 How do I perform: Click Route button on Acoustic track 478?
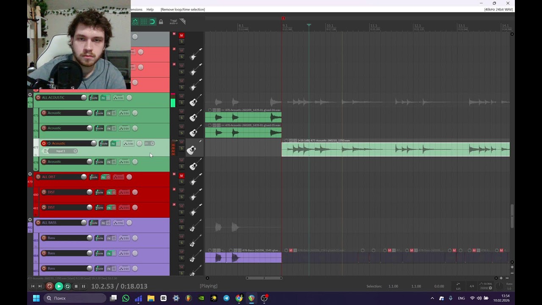pyautogui.click(x=100, y=162)
